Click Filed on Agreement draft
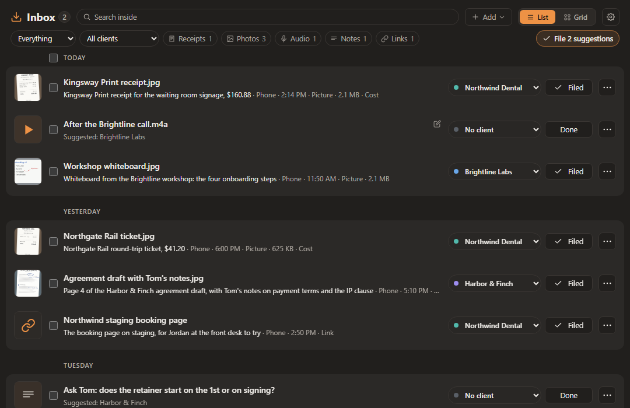The image size is (630, 408). coord(569,283)
